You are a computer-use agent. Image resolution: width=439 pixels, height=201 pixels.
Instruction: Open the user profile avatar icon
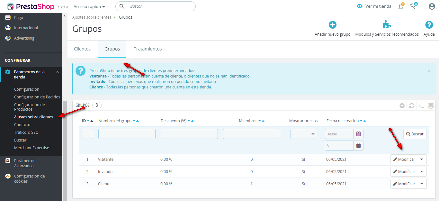[x=432, y=6]
